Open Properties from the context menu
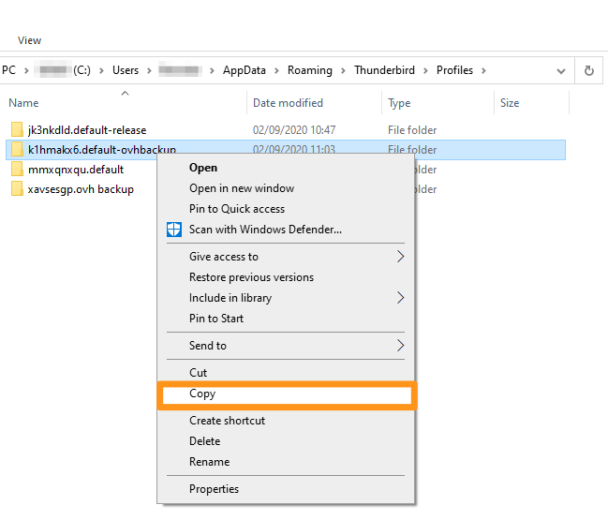The image size is (608, 520). coord(214,489)
